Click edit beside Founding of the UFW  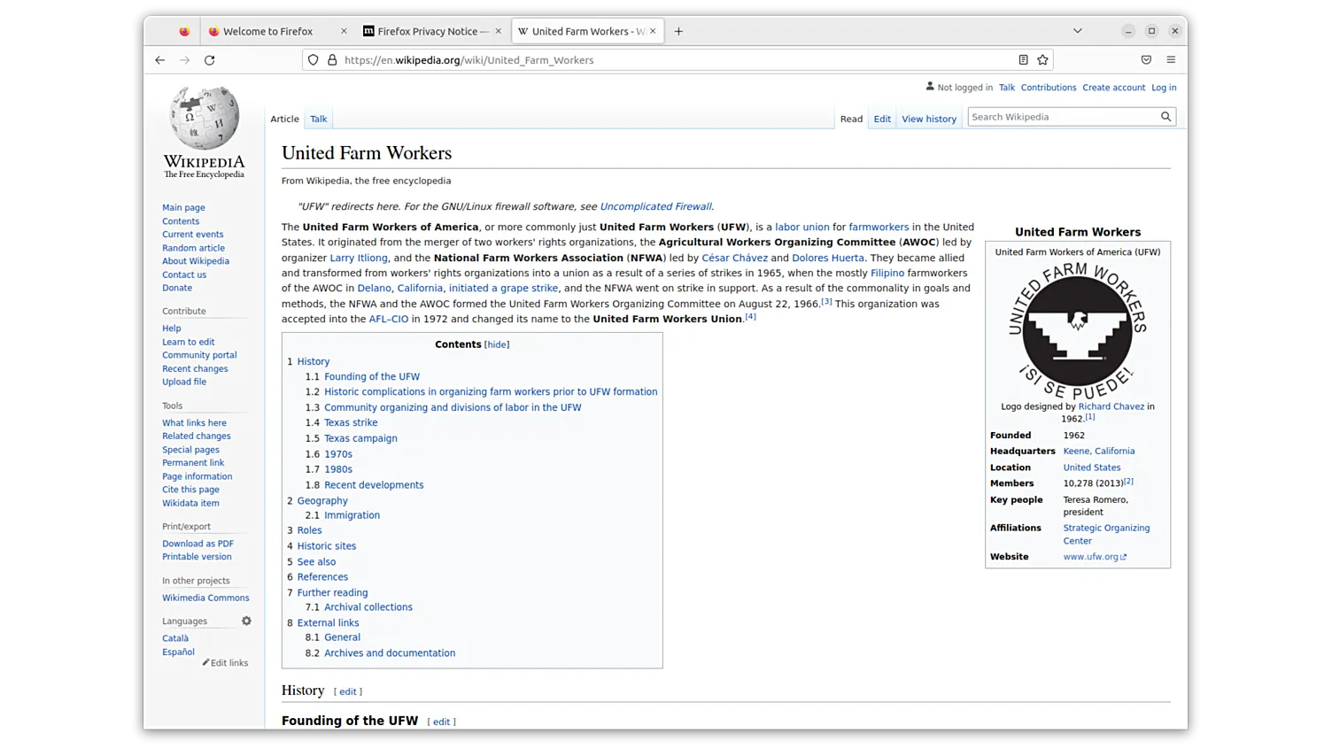pos(441,722)
